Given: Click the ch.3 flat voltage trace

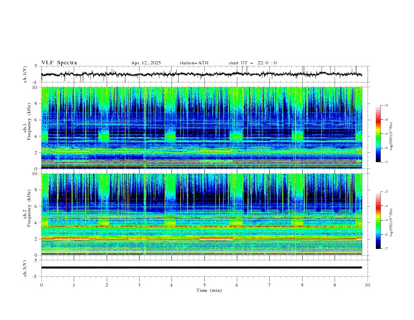Looking at the screenshot, I should point(202,268).
